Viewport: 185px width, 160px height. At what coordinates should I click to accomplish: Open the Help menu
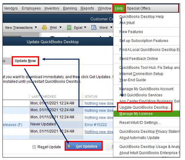click(x=119, y=8)
